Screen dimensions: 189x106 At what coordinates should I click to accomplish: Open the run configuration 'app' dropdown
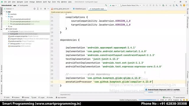[113, 5]
